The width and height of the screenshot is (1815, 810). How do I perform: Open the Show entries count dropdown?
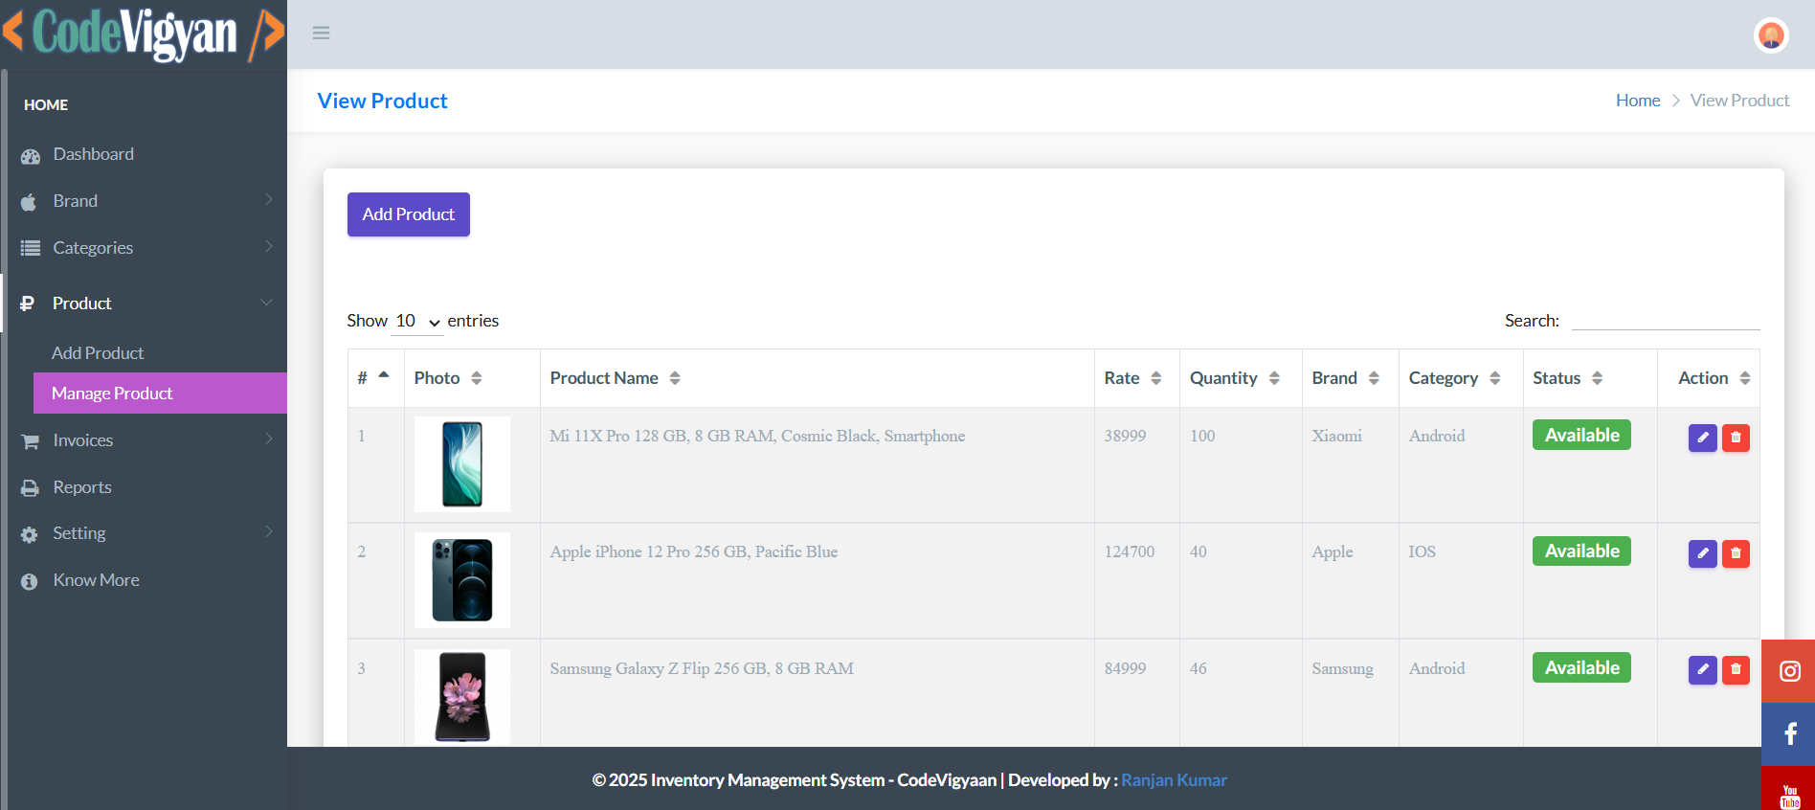click(417, 322)
